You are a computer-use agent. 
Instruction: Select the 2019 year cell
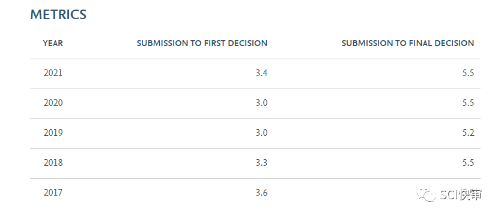tap(53, 132)
